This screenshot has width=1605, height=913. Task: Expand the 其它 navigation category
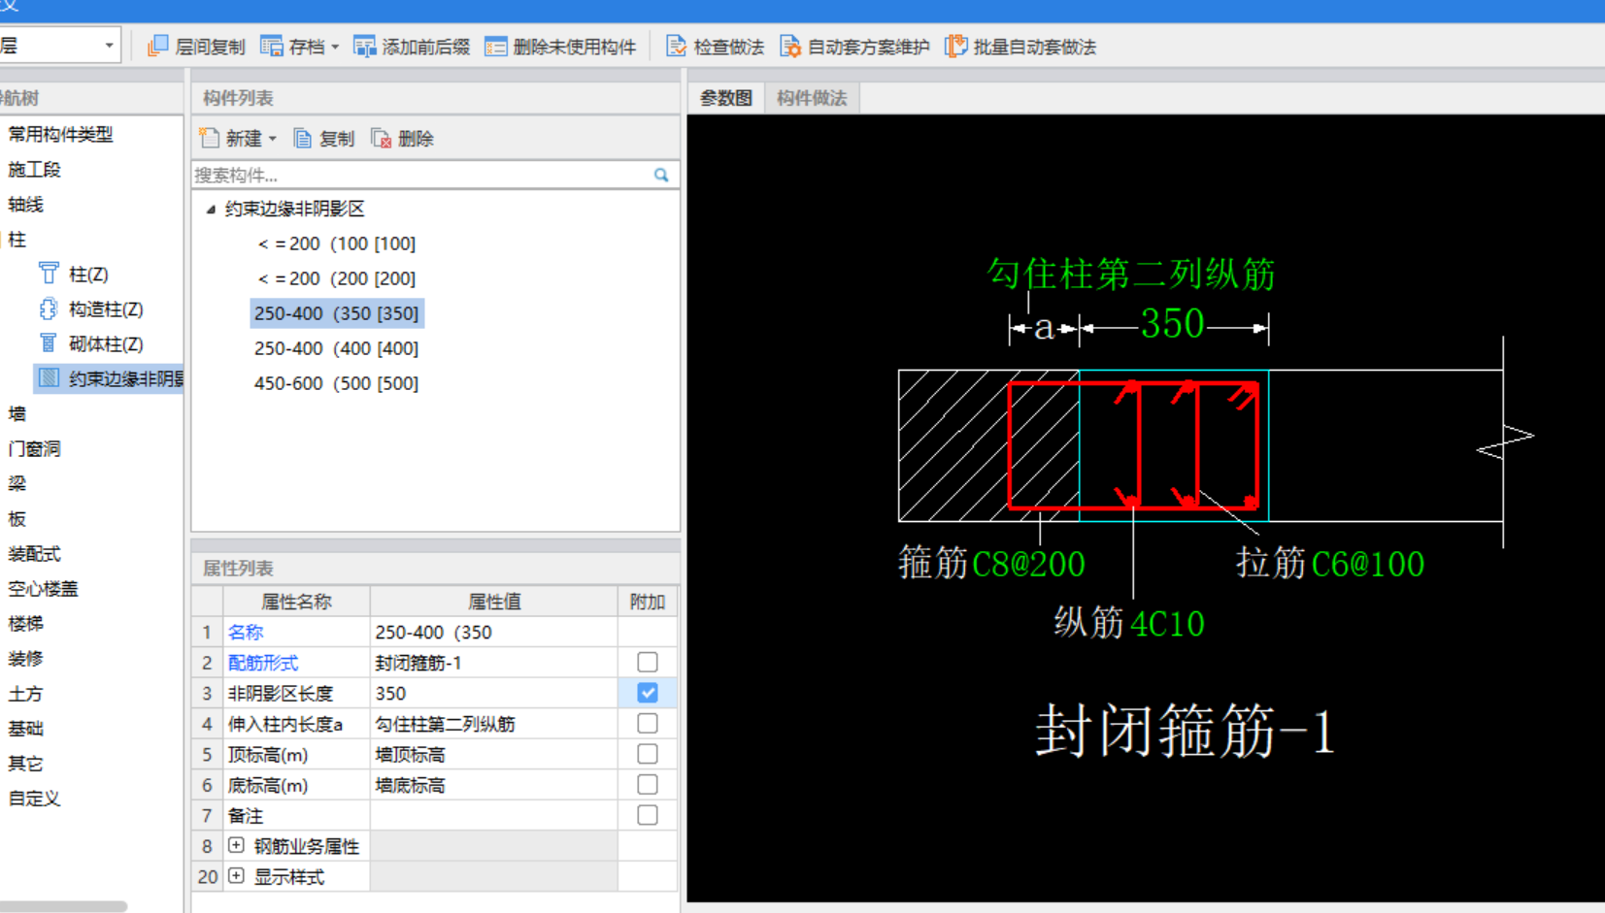tap(26, 763)
